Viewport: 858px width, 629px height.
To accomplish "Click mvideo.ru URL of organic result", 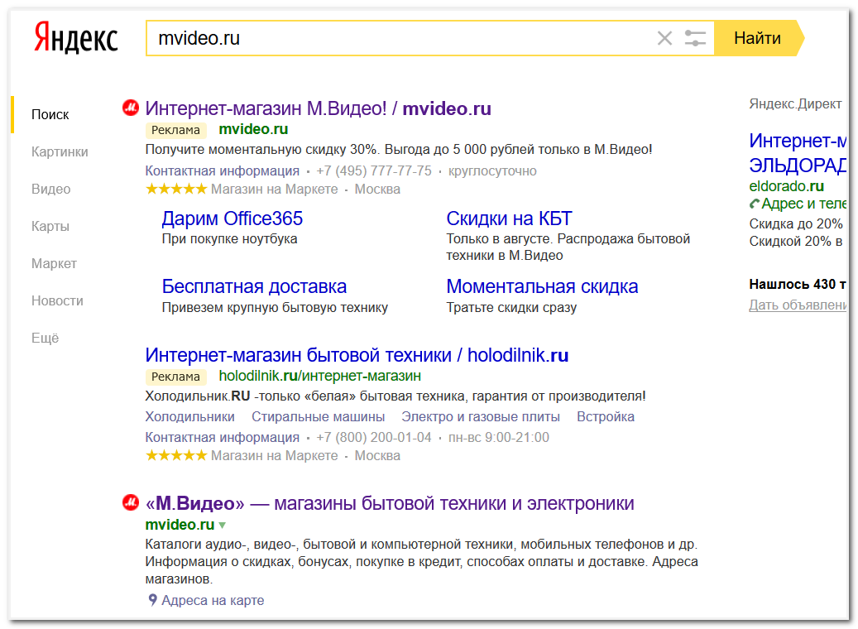I will (x=180, y=525).
